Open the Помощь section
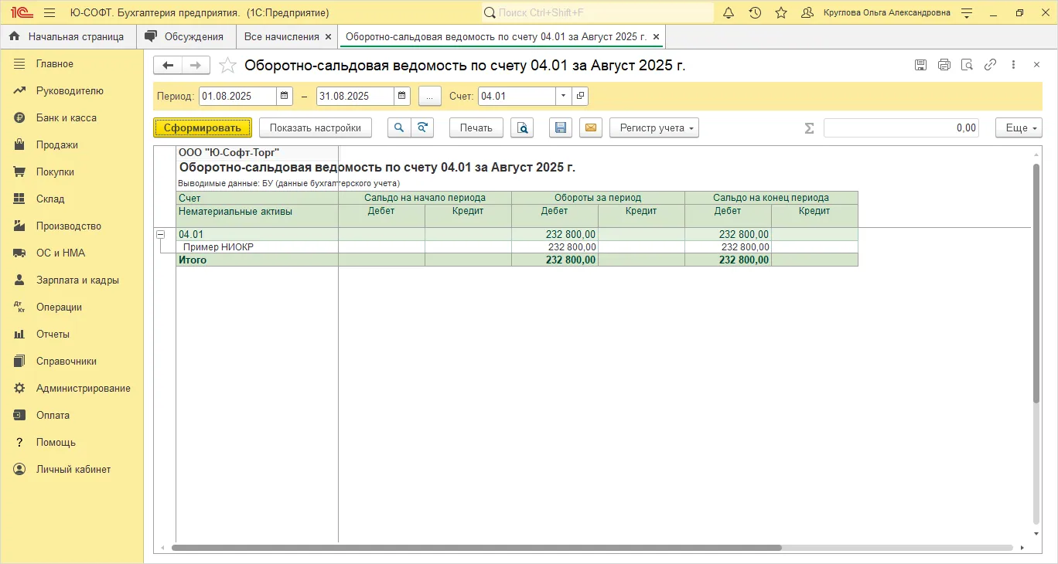The height and width of the screenshot is (564, 1058). tap(72, 442)
